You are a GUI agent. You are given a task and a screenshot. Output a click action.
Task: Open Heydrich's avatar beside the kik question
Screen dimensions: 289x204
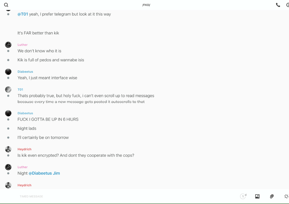[x=8, y=149]
